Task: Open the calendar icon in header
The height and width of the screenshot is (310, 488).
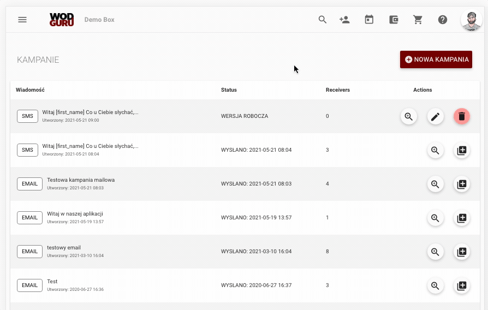Action: click(369, 20)
